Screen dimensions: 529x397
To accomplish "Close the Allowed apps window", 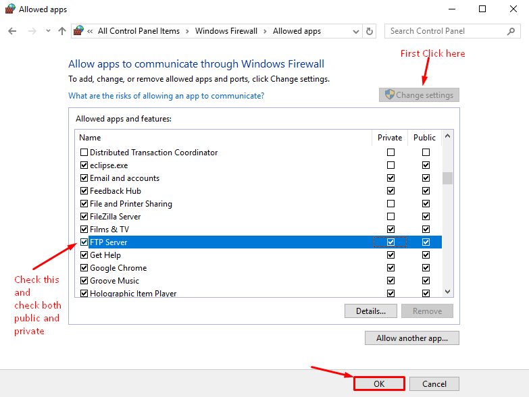I will tap(513, 9).
